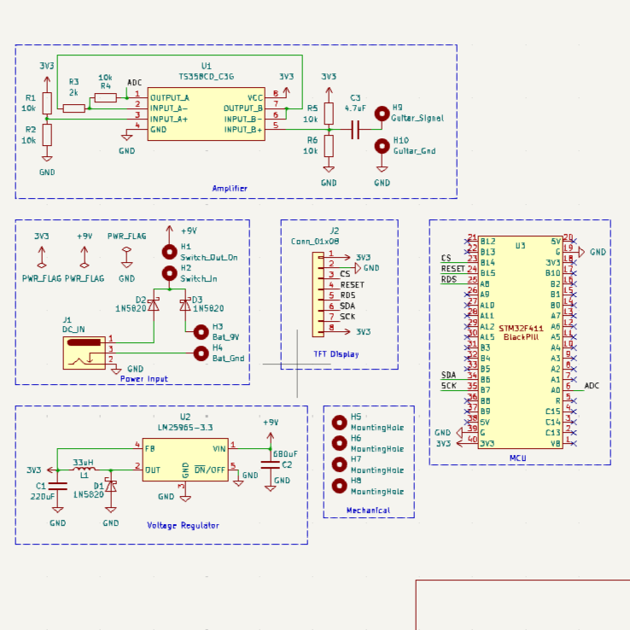Click diode D2 1N5820 symbol
630x630 pixels.
coord(154,305)
